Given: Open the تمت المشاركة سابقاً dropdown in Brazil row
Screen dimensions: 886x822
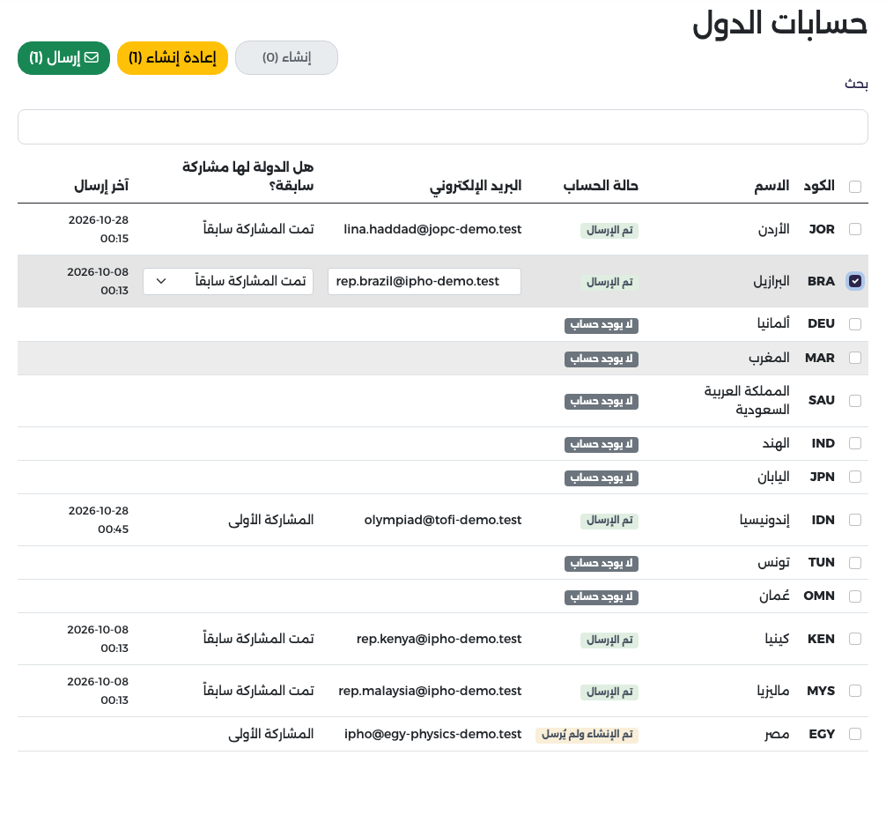Looking at the screenshot, I should [228, 282].
